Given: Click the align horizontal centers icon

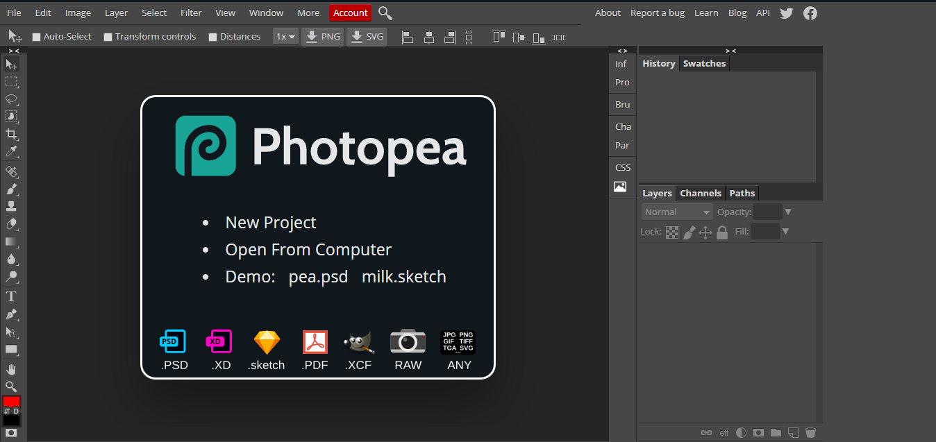Looking at the screenshot, I should [x=428, y=37].
